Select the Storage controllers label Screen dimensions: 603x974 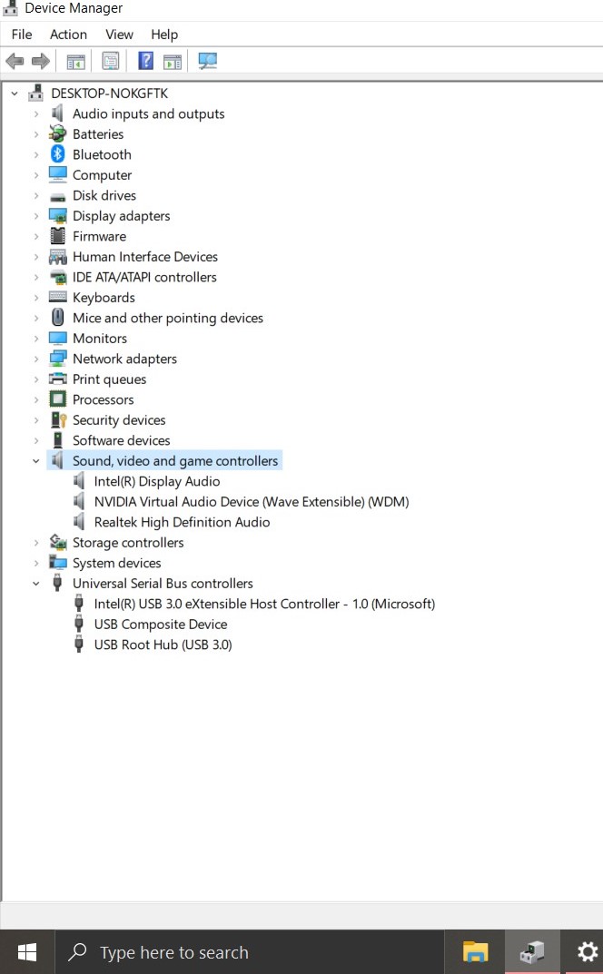128,542
